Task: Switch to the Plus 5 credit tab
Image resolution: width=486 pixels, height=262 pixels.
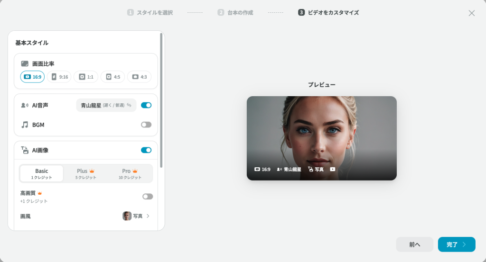Action: pos(86,173)
